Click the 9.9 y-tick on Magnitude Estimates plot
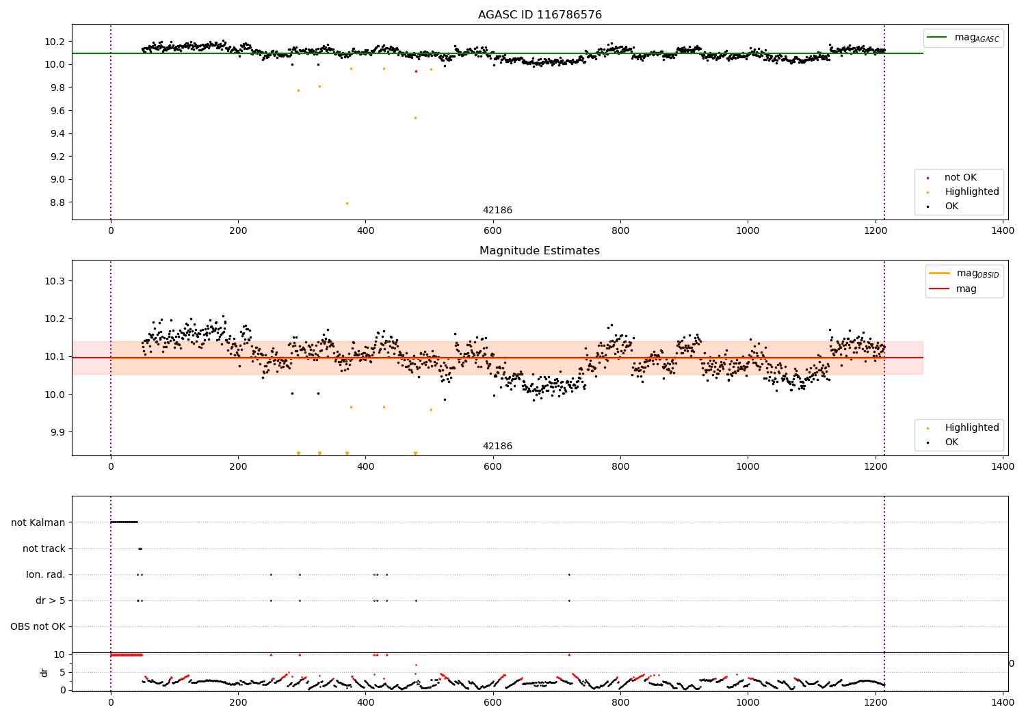Viewport: 1026px width, 718px height. pyautogui.click(x=57, y=432)
